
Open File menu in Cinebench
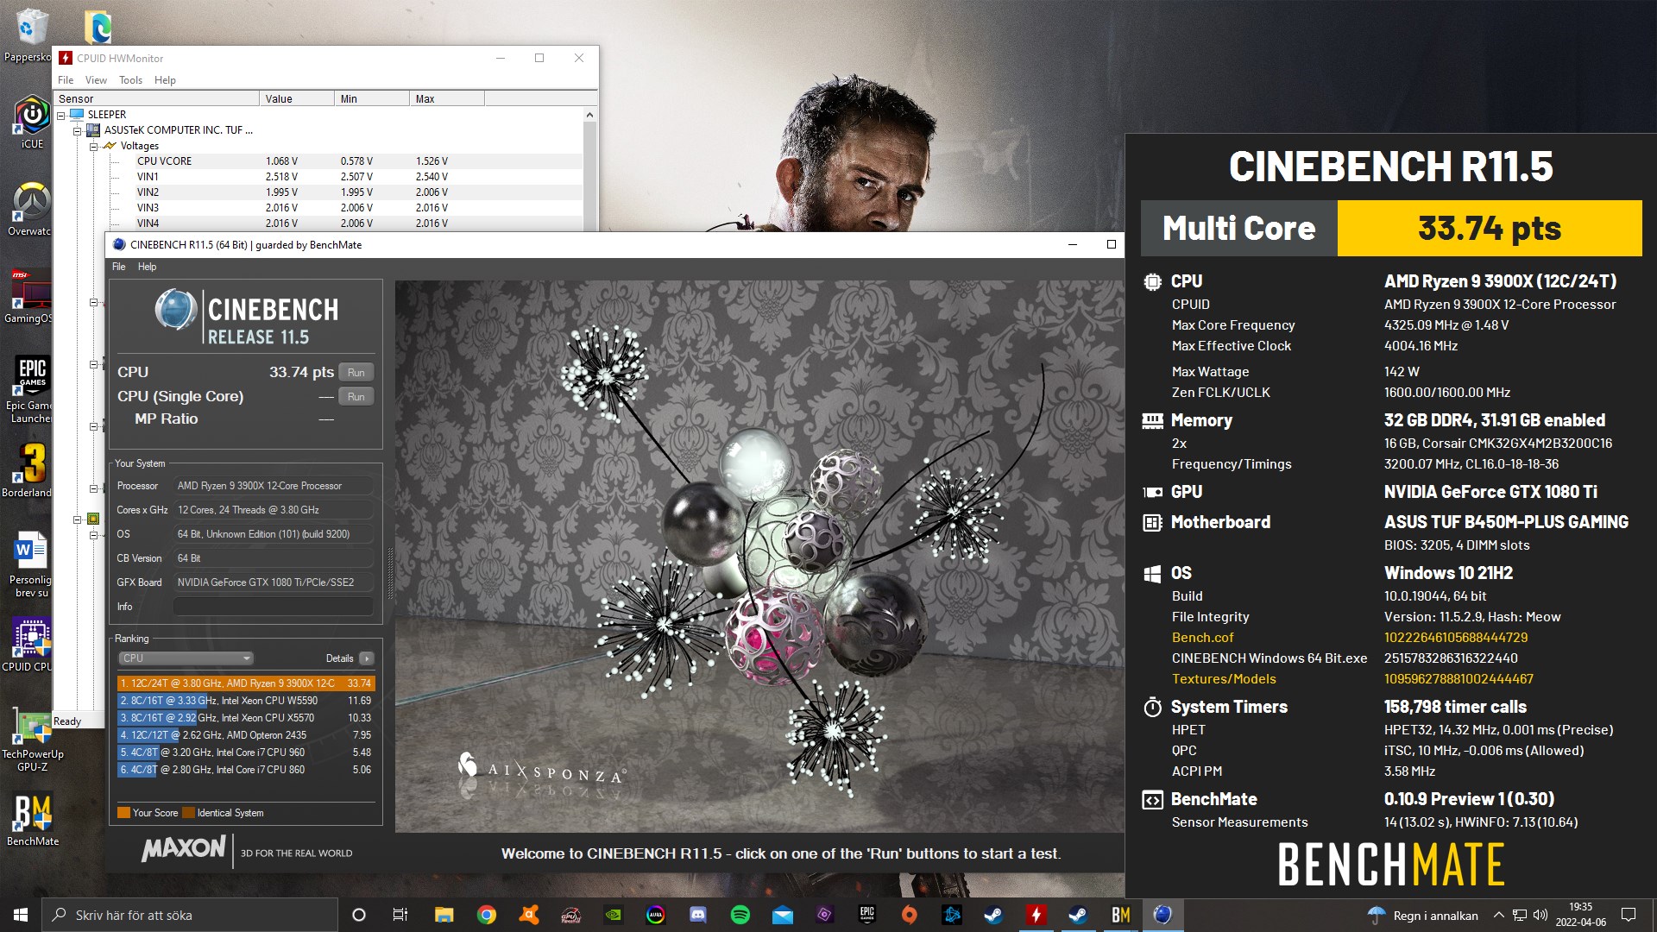pyautogui.click(x=119, y=267)
